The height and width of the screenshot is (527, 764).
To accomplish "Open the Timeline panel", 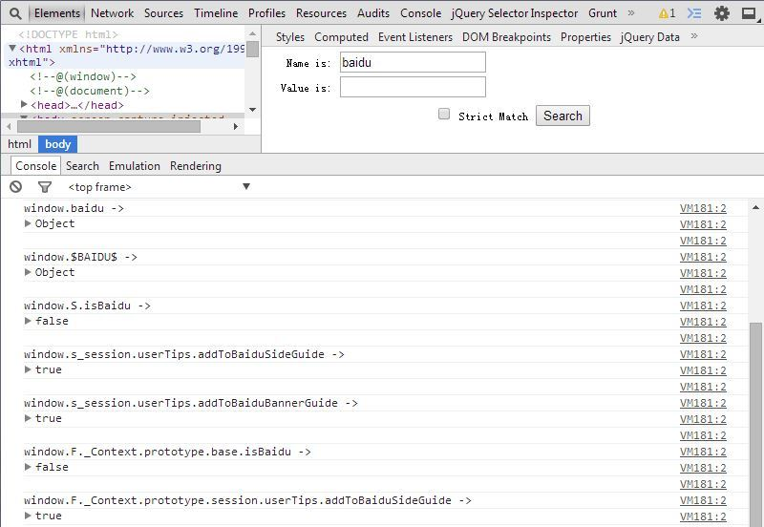I will (216, 13).
